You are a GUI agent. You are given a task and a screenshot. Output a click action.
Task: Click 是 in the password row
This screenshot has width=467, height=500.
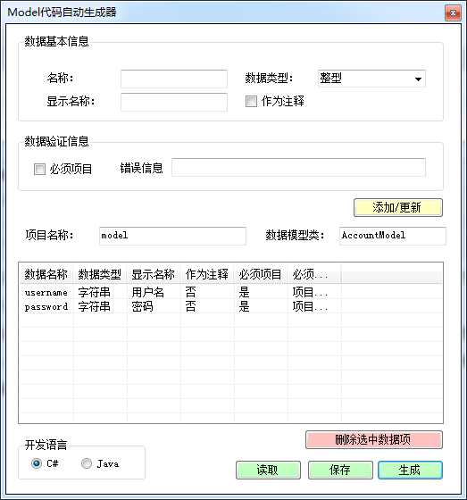pos(245,307)
